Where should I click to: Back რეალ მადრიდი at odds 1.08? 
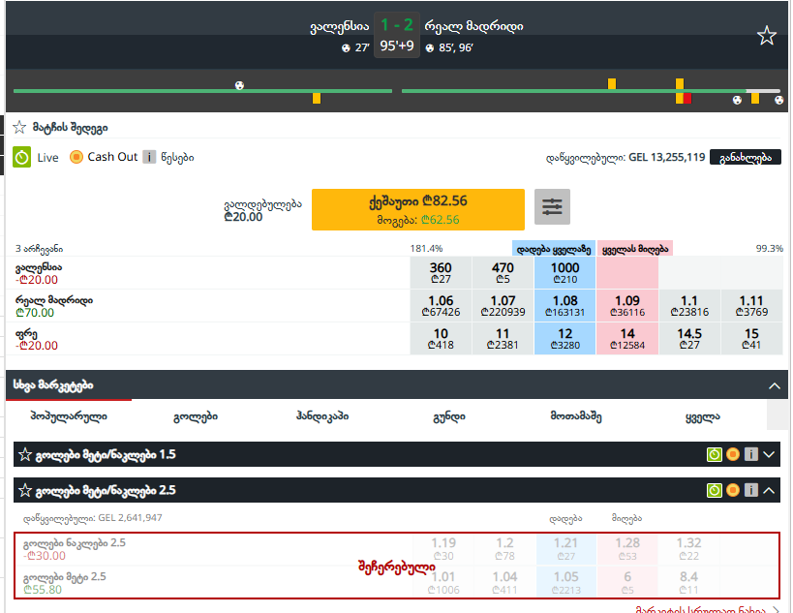564,305
